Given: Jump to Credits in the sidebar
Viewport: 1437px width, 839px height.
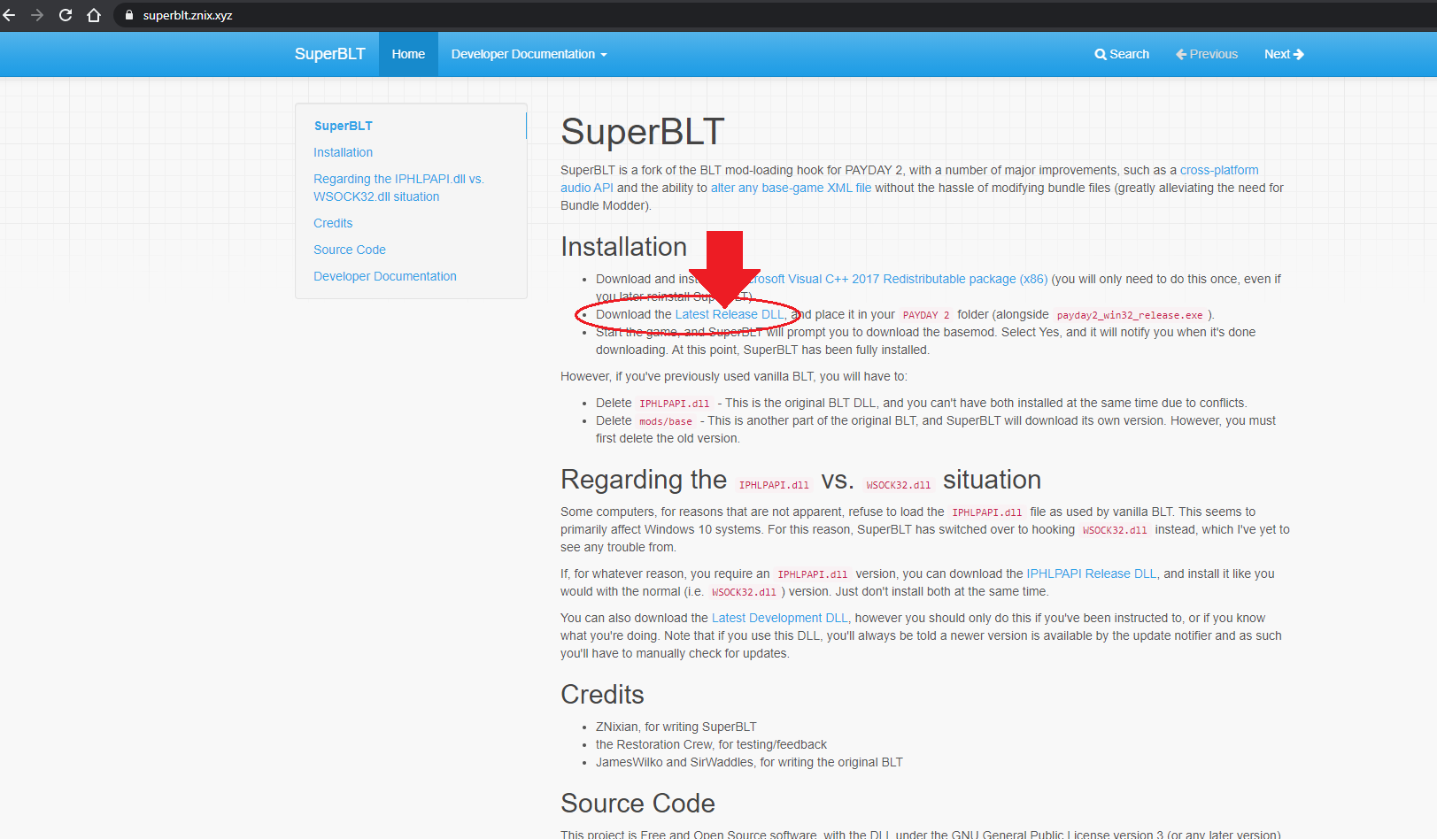Looking at the screenshot, I should (333, 223).
